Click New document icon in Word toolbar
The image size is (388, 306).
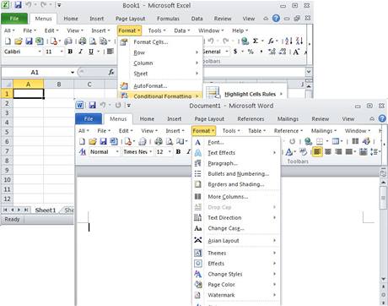coord(82,141)
